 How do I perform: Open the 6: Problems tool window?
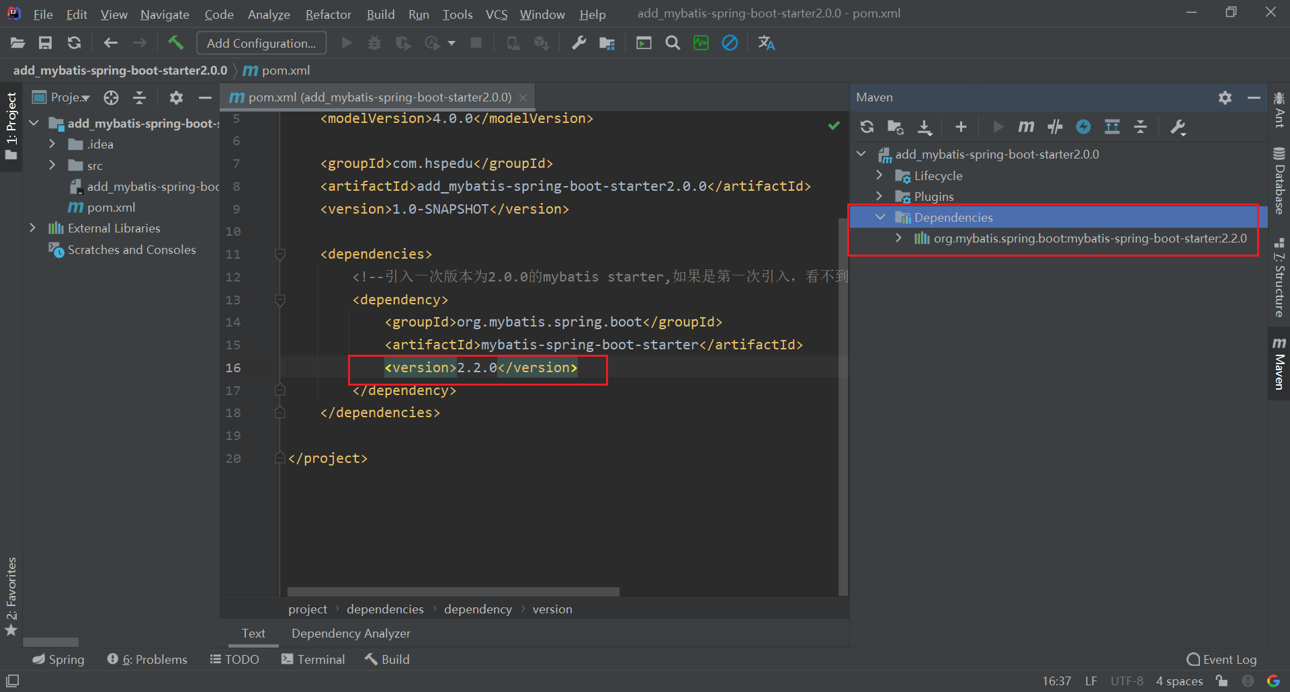147,660
